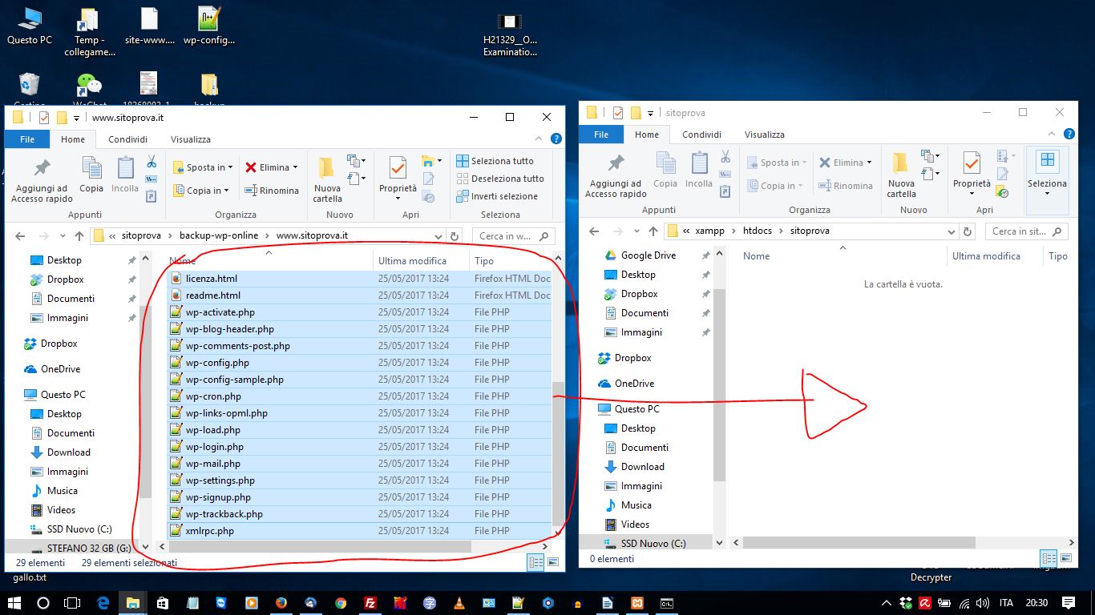1095x615 pixels.
Task: Select Google Drive in sitoprova navigation pane
Action: click(649, 255)
